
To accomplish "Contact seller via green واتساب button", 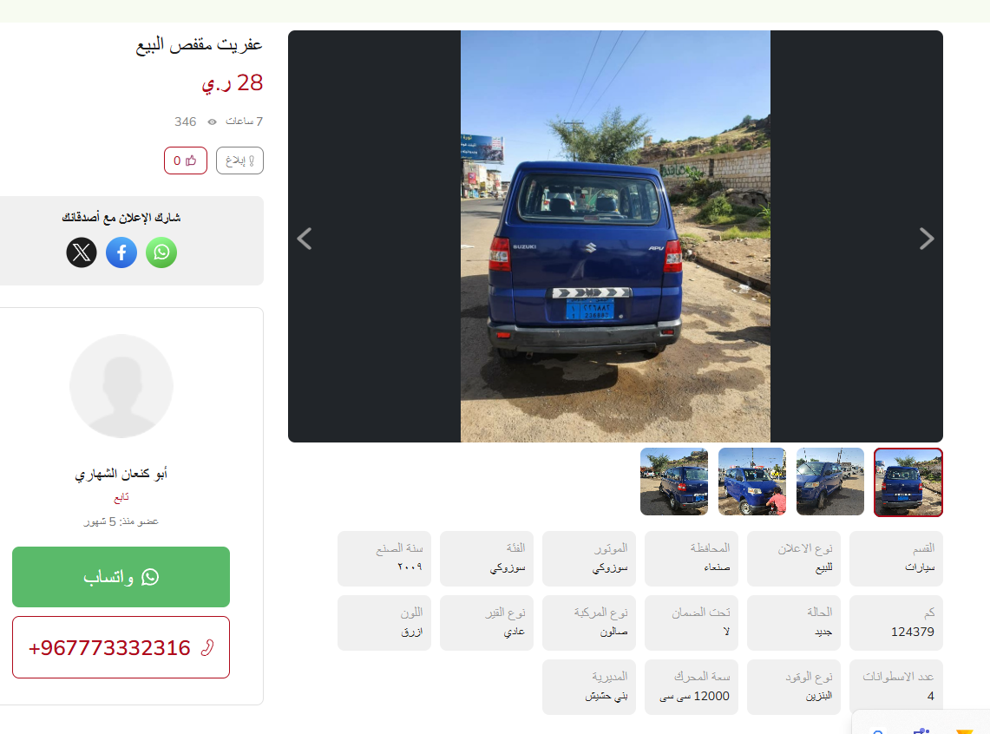I will [x=121, y=577].
